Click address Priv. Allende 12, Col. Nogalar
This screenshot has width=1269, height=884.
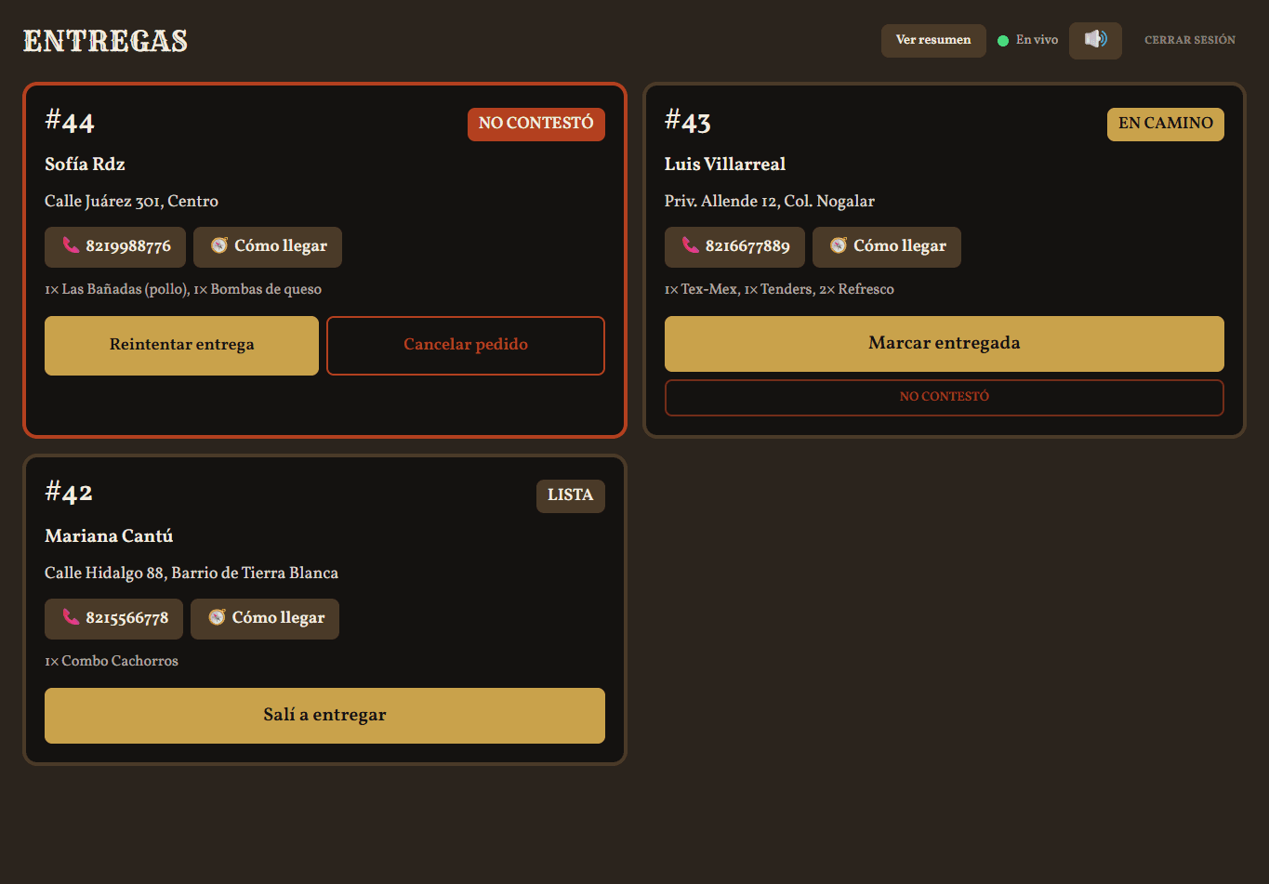(x=770, y=202)
